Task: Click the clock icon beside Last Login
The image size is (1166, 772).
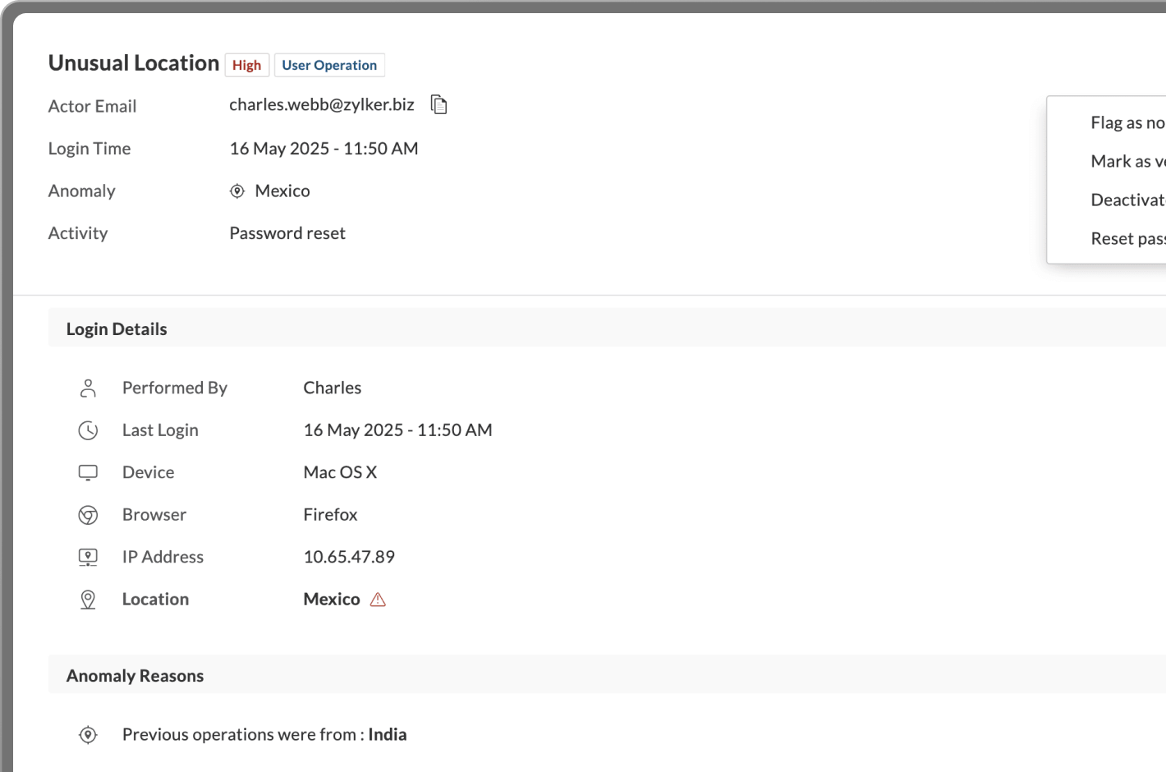Action: click(x=88, y=430)
